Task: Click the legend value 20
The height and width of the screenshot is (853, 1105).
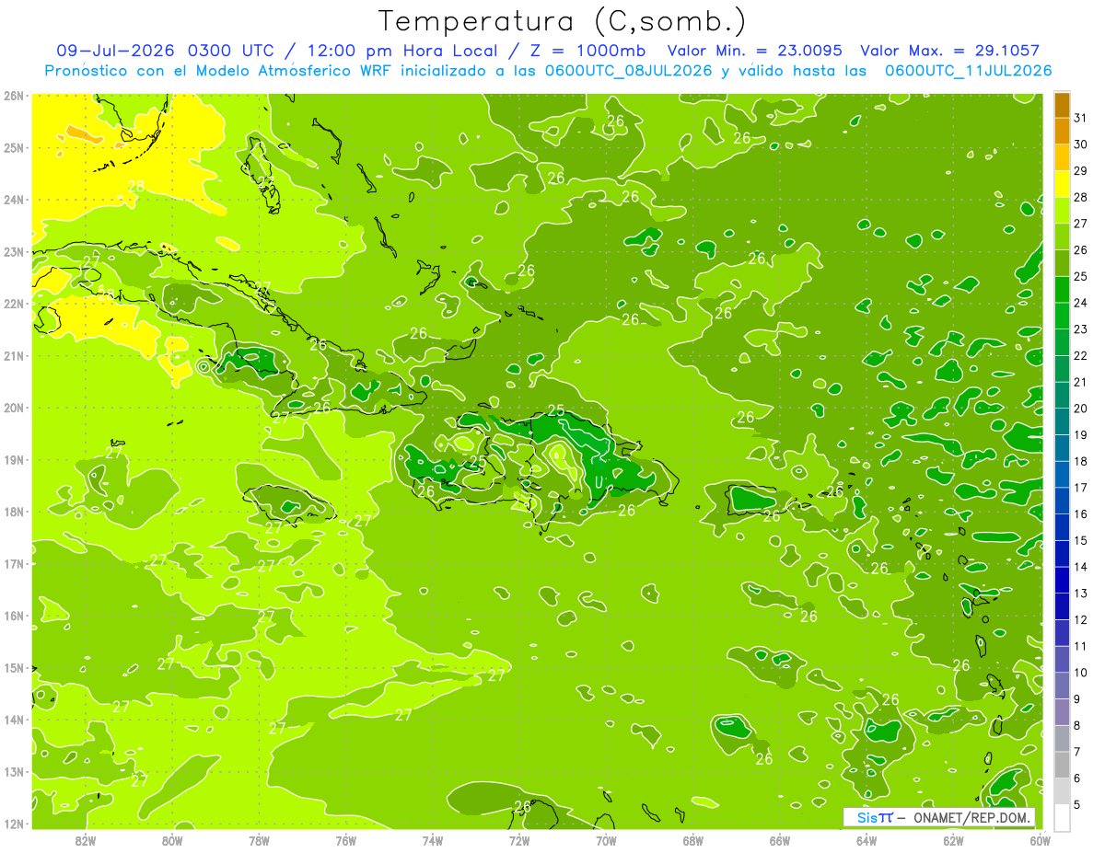Action: 1080,409
